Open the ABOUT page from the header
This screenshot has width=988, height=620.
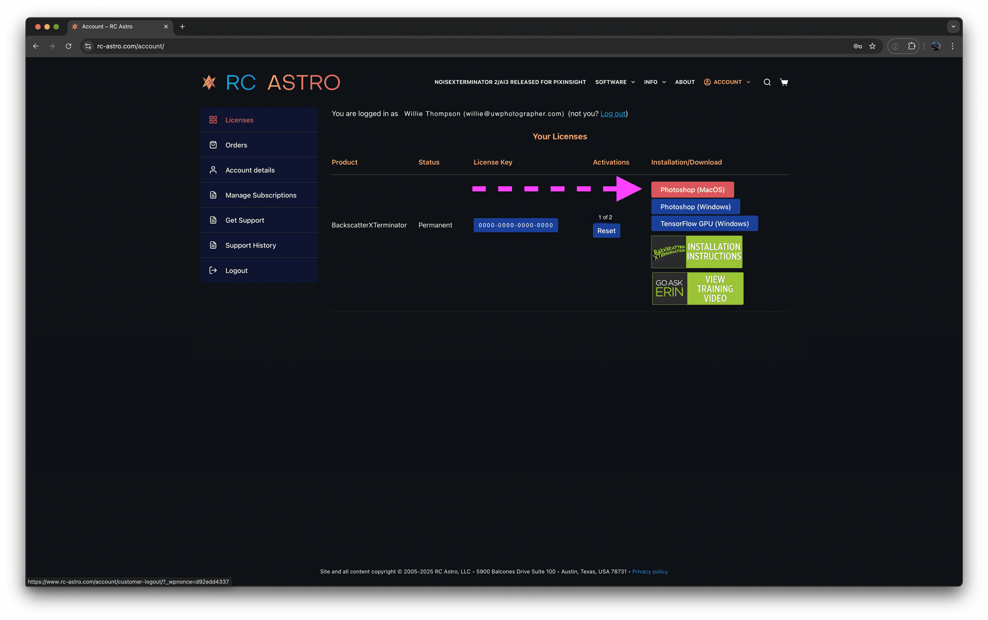[684, 82]
